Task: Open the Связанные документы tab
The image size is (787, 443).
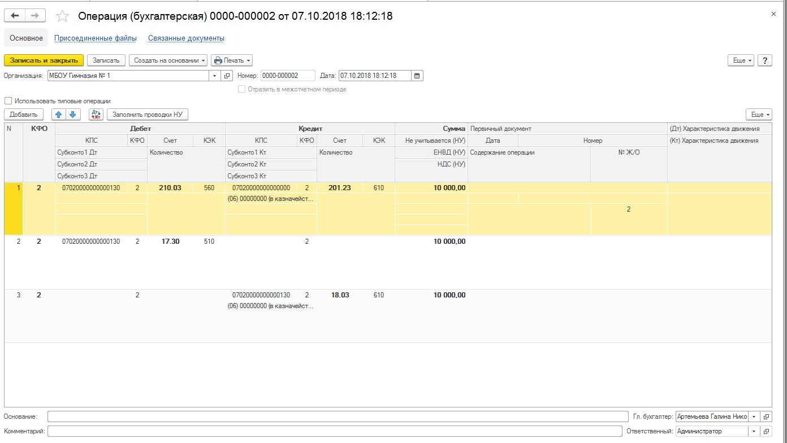Action: (x=186, y=38)
